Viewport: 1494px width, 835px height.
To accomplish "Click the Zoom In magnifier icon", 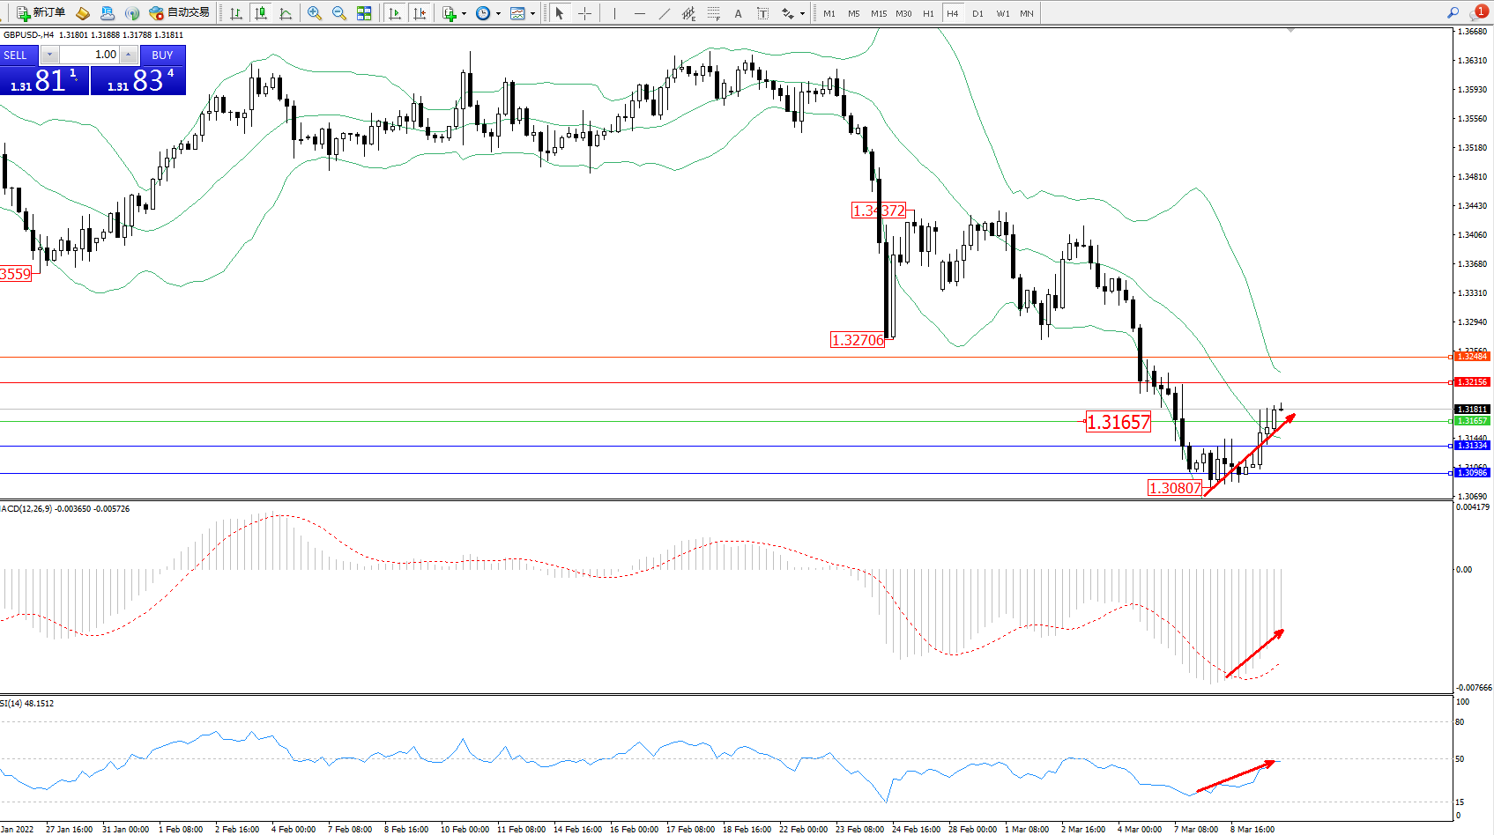I will click(314, 13).
